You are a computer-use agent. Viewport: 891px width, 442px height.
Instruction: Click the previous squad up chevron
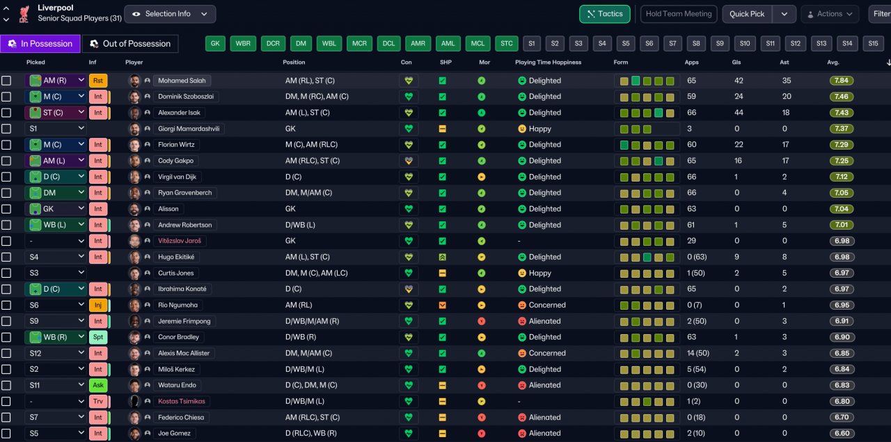coord(6,8)
